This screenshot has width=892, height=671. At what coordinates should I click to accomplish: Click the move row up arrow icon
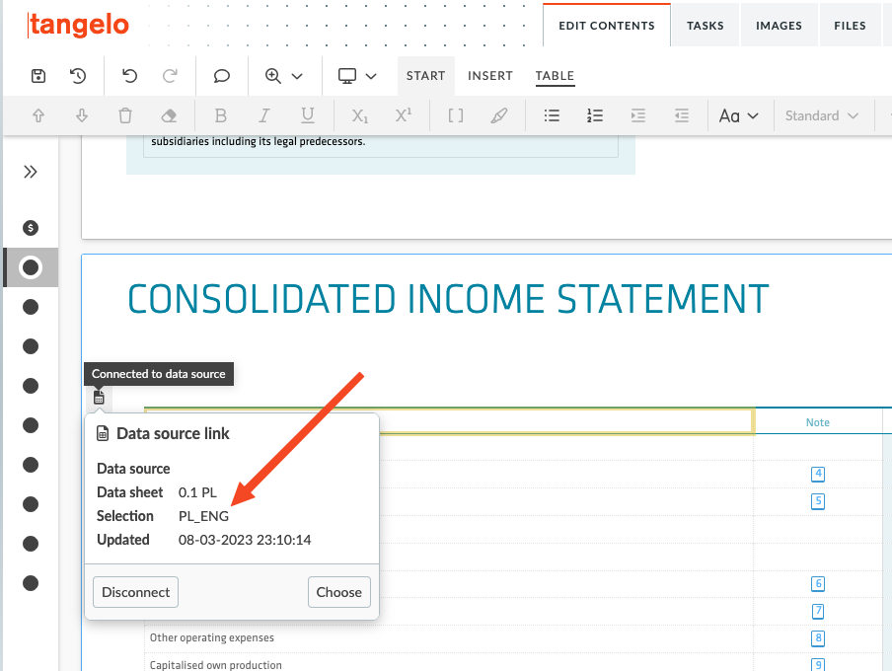38,115
